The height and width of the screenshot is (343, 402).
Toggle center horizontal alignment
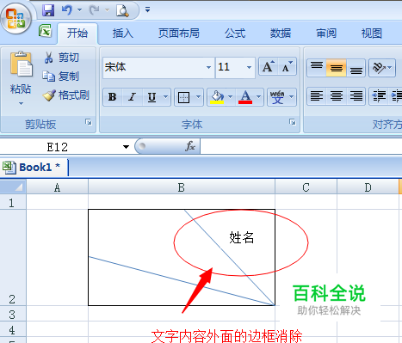point(337,96)
